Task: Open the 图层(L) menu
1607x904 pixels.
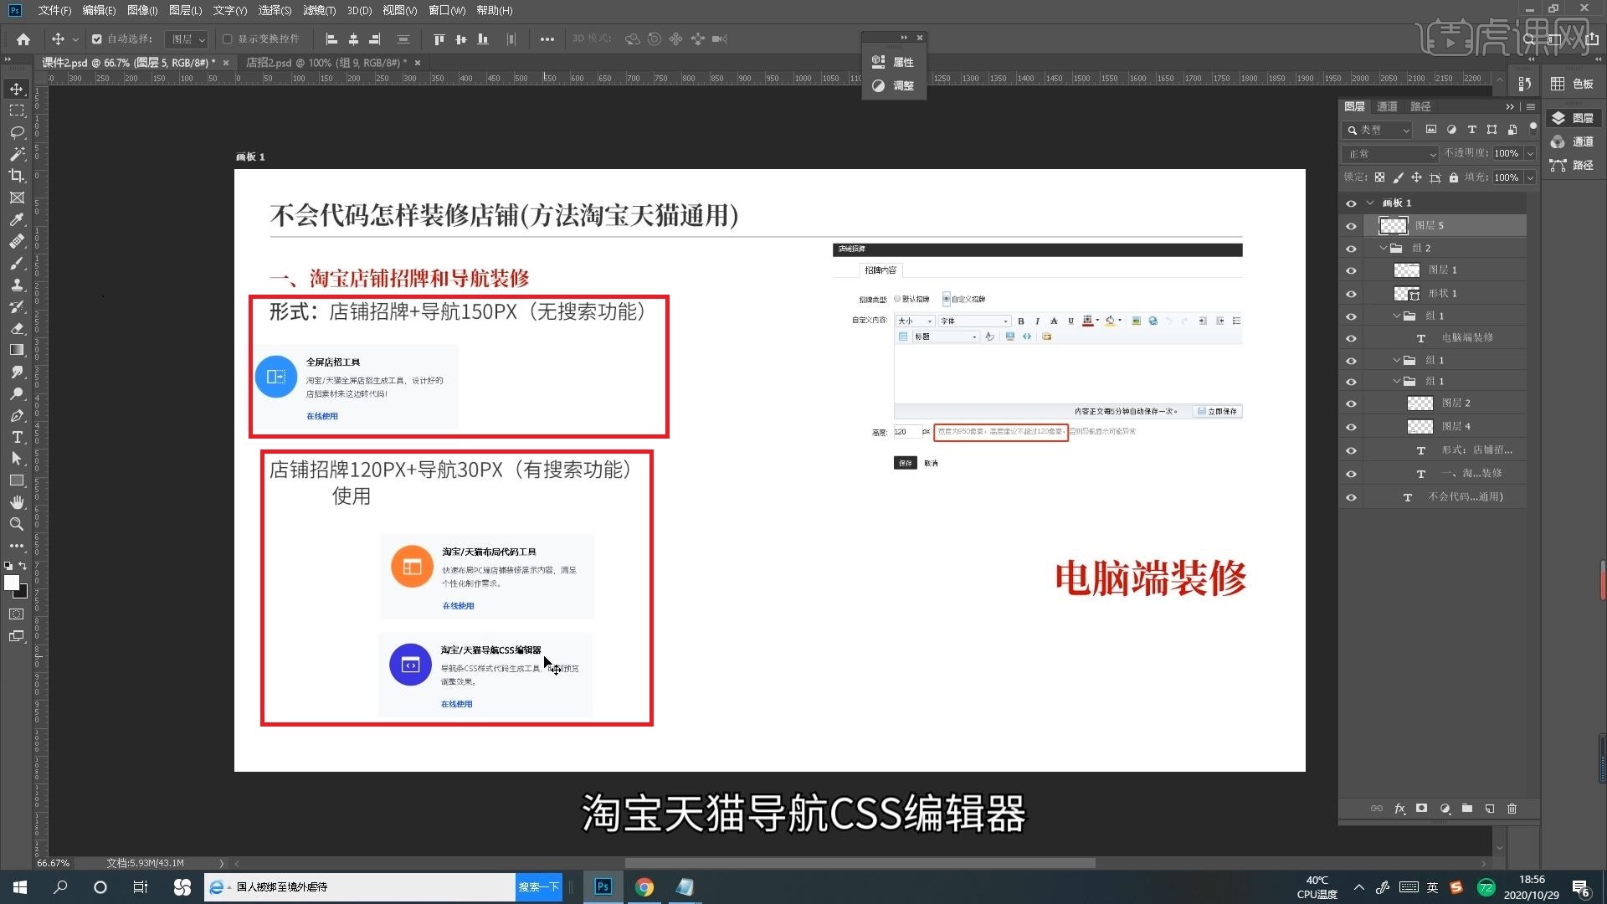Action: [x=185, y=10]
